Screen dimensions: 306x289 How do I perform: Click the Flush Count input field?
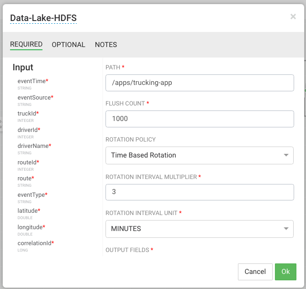[x=200, y=119]
